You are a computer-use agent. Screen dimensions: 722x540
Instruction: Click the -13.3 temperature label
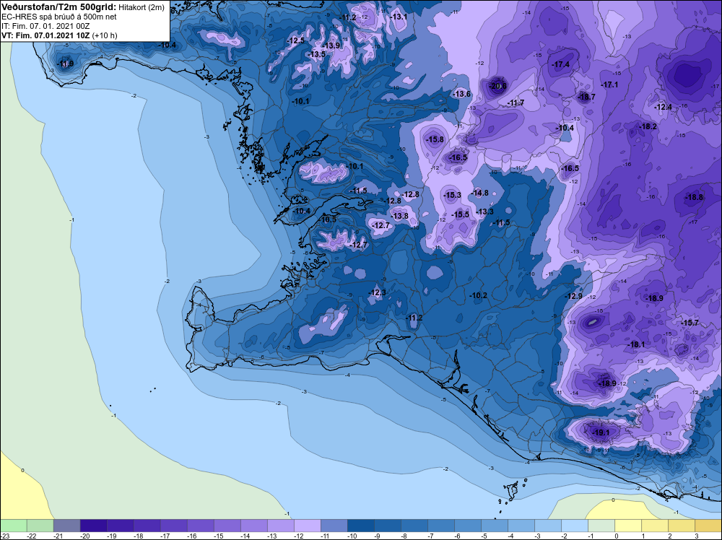click(485, 212)
